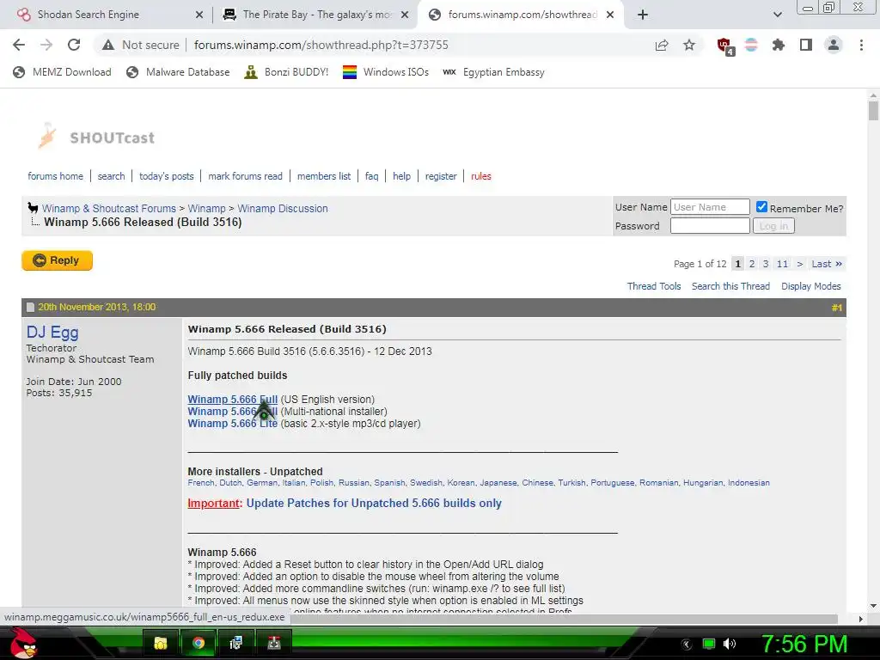Screen dimensions: 880x660
Task: Click the Chrome taskbar icon
Action: pos(199,643)
